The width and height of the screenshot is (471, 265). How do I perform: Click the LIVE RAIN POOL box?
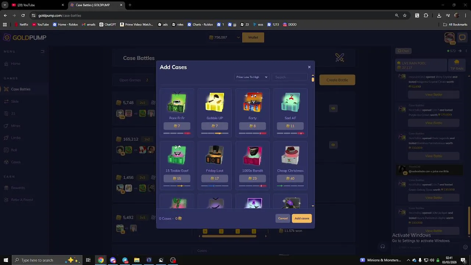tap(421, 65)
